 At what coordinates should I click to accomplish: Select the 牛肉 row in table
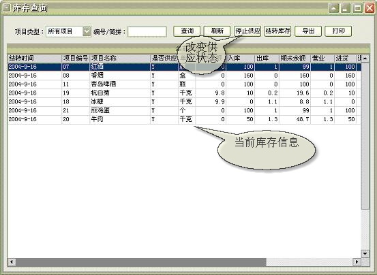click(x=184, y=119)
